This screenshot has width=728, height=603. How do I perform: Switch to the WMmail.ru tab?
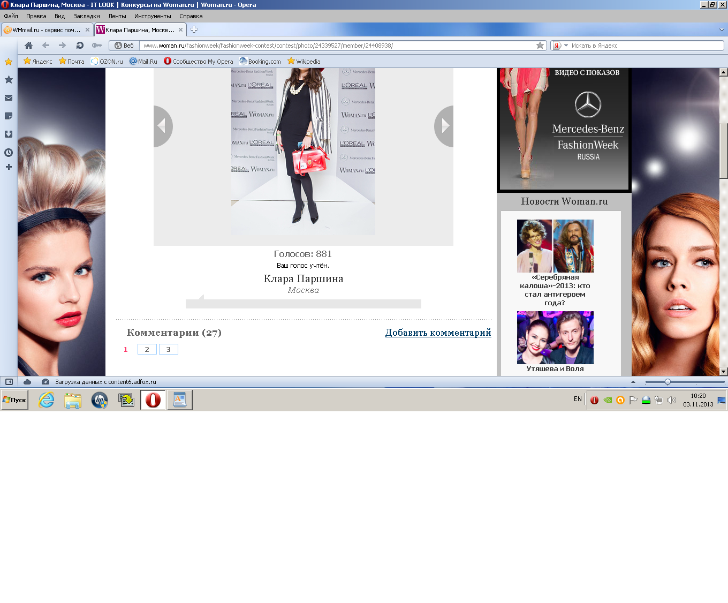[47, 30]
